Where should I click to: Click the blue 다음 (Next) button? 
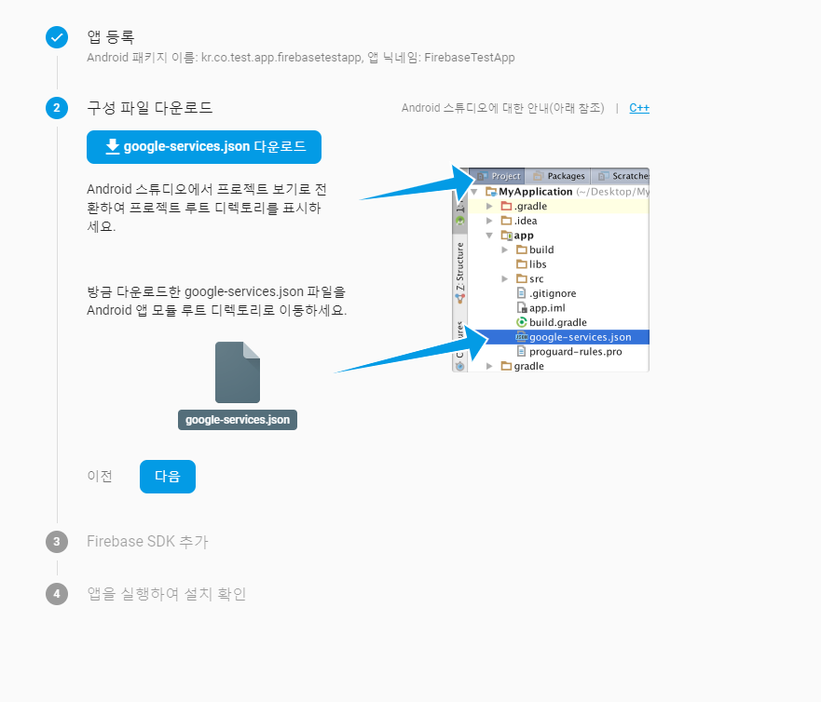168,477
